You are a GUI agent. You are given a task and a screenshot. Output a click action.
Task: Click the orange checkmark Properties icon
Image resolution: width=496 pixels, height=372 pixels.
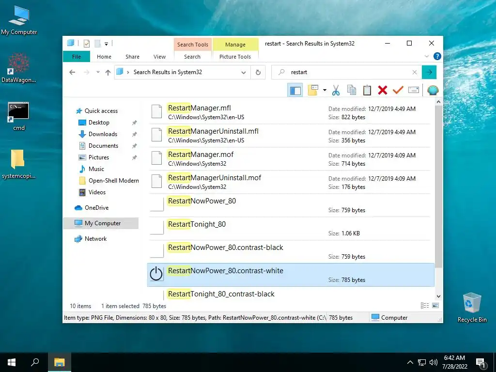(398, 91)
